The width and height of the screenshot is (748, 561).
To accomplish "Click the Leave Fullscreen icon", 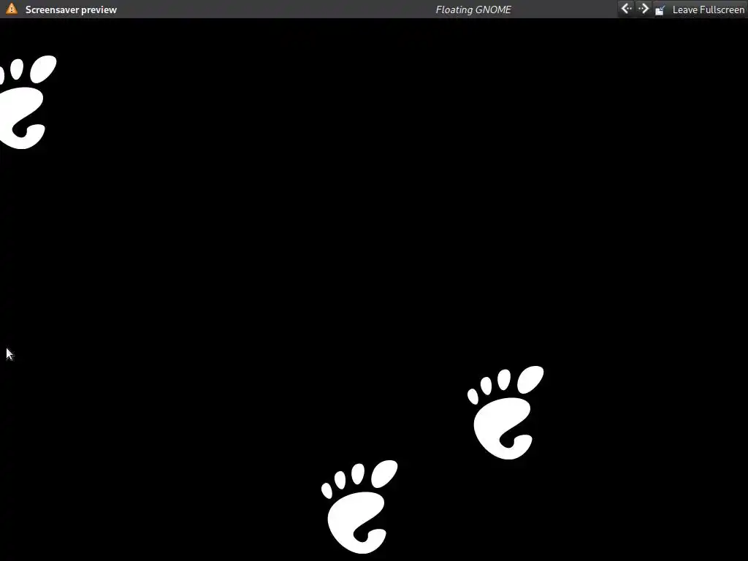I will (x=660, y=9).
